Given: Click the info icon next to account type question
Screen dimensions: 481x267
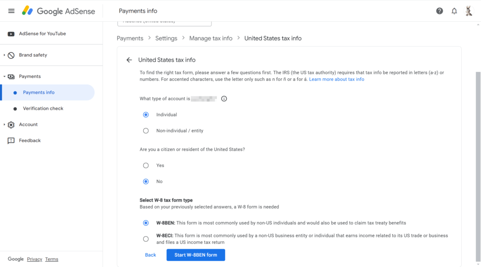Looking at the screenshot, I should (224, 99).
